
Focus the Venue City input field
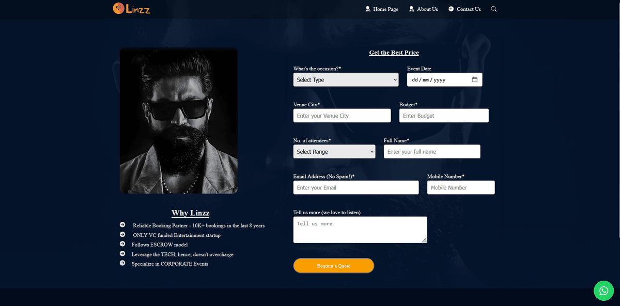[342, 116]
